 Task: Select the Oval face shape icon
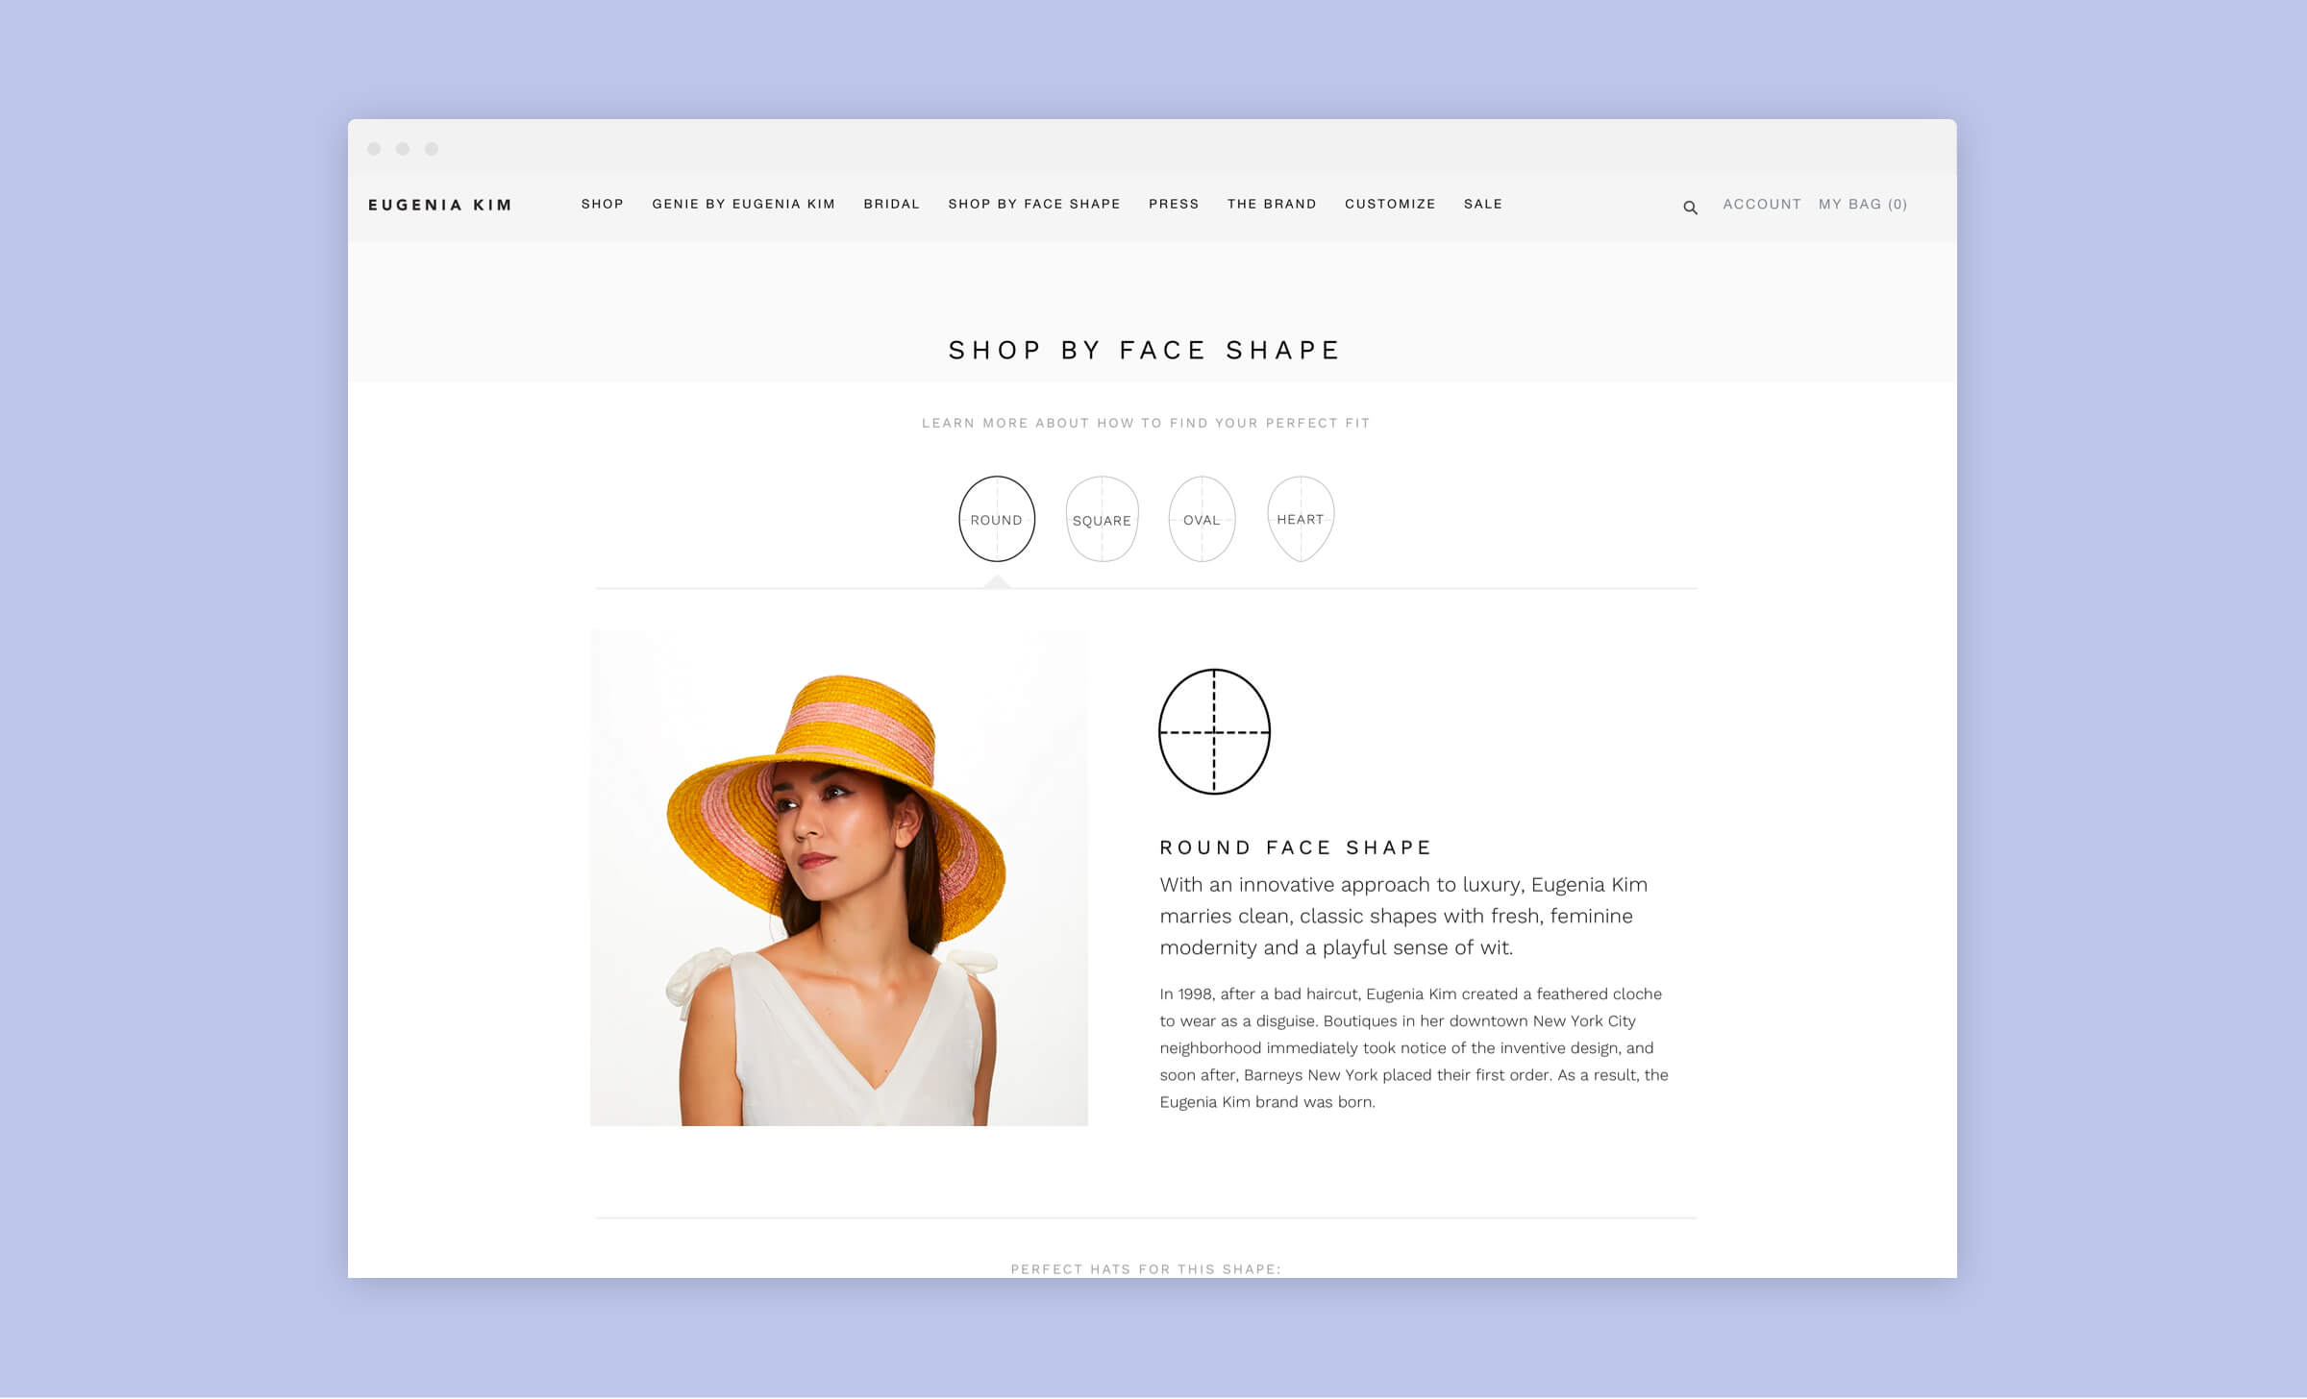(x=1202, y=519)
